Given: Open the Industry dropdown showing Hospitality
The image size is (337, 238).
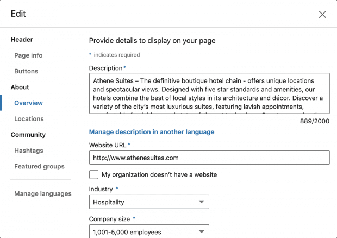Looking at the screenshot, I should tap(148, 202).
